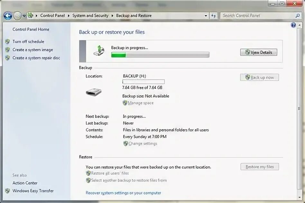Click the View Details button
Image resolution: width=305 pixels, height=203 pixels.
pyautogui.click(x=259, y=52)
